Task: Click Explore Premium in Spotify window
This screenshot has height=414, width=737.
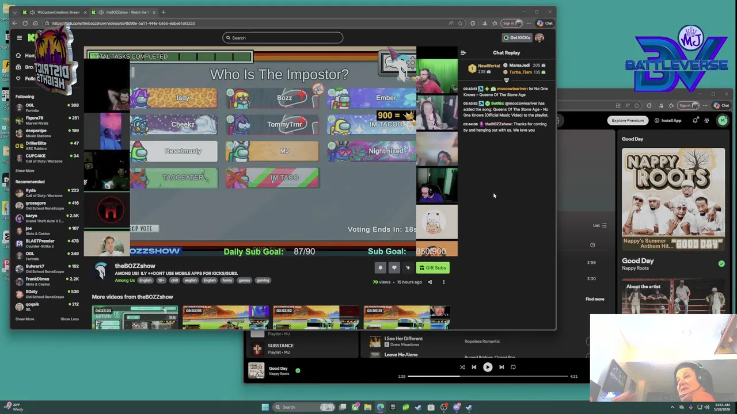Action: (628, 121)
